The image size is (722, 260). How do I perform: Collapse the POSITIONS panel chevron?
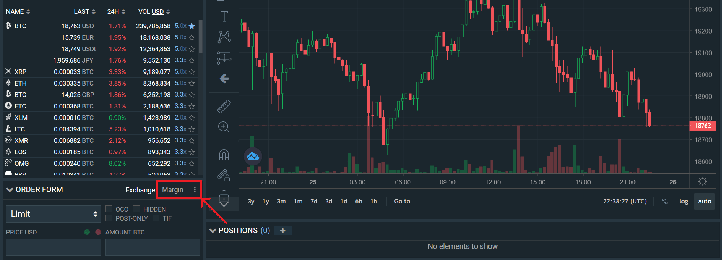tap(213, 231)
